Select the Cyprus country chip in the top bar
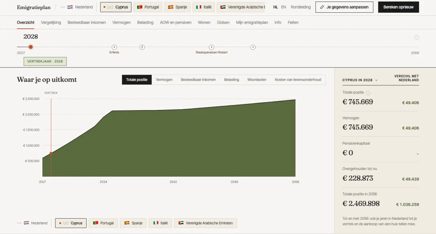This screenshot has width=436, height=234. click(116, 7)
